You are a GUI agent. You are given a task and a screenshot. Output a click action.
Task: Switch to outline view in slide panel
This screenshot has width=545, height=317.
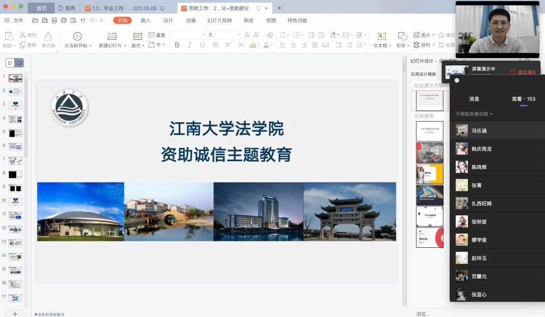pyautogui.click(x=11, y=63)
